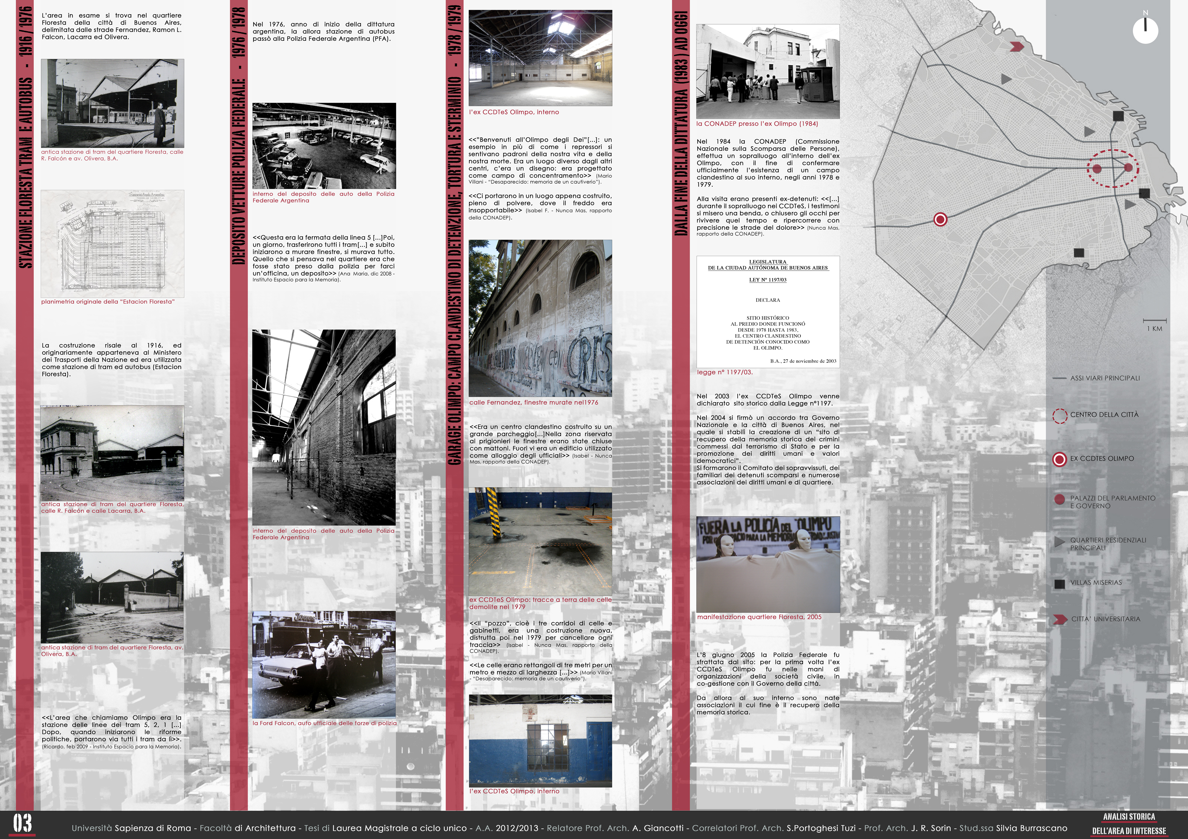This screenshot has width=1188, height=839.
Task: Click caption manifestazione quartiere Floresta, 2005
Action: point(759,617)
